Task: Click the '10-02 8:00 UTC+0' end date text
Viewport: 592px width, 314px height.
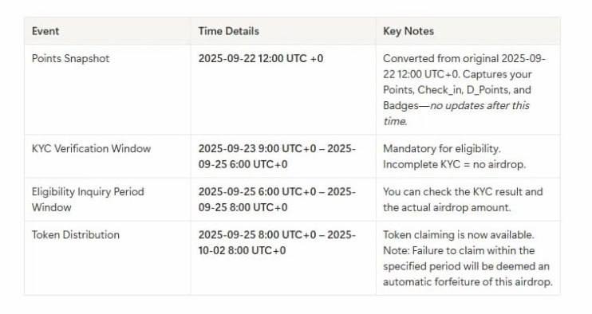Action: 242,251
